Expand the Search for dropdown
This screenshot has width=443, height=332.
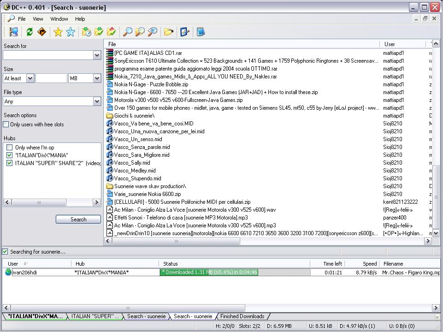97,55
